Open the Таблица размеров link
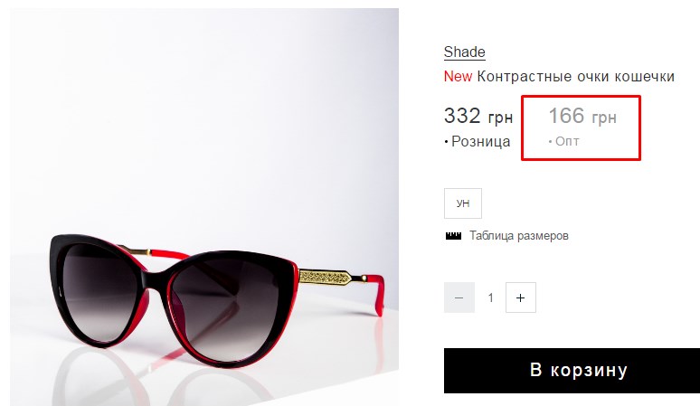Viewport: 700px width, 406px height. pos(519,236)
